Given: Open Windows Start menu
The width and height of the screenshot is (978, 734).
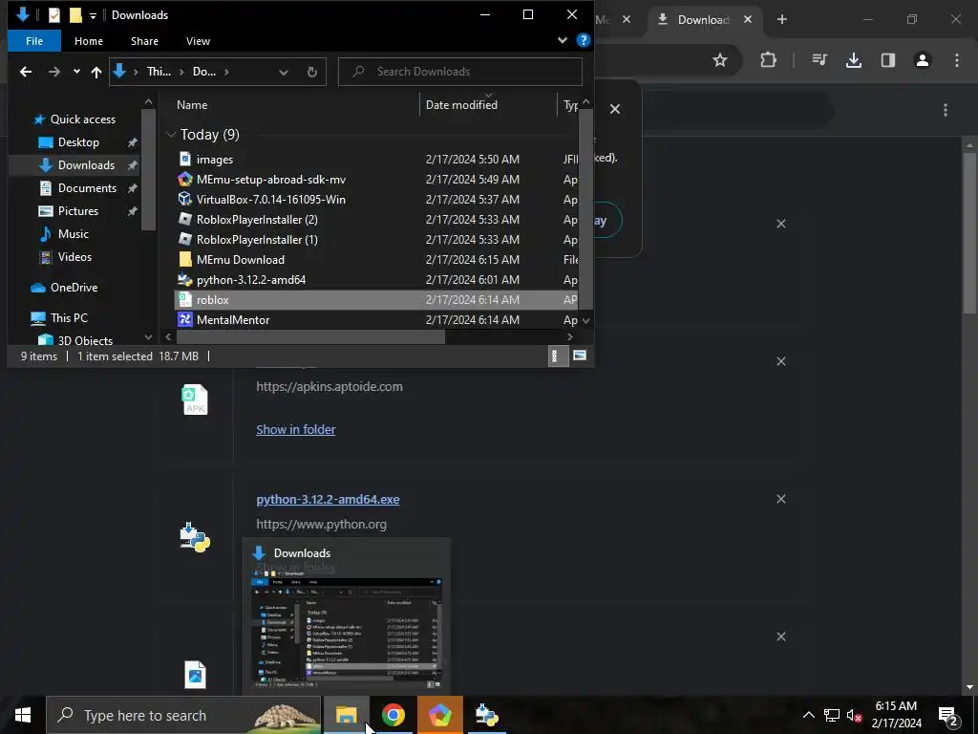Looking at the screenshot, I should point(23,715).
